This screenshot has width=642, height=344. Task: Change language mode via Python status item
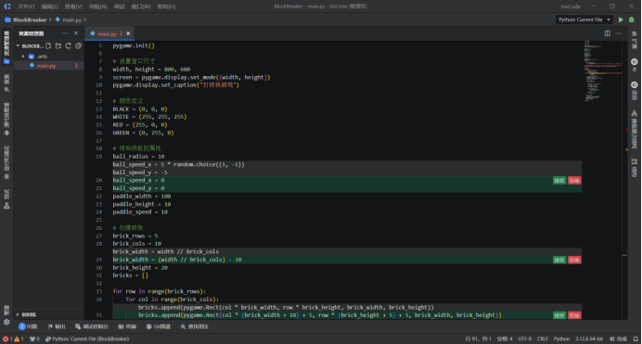(562, 339)
